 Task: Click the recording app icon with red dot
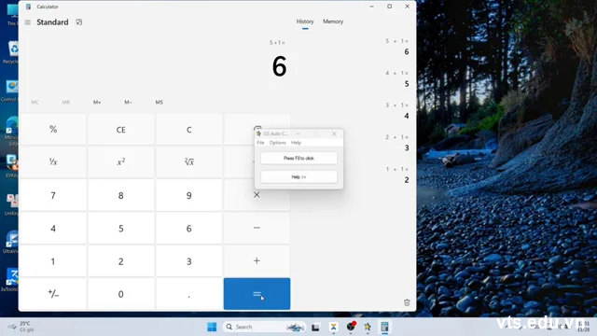point(351,327)
